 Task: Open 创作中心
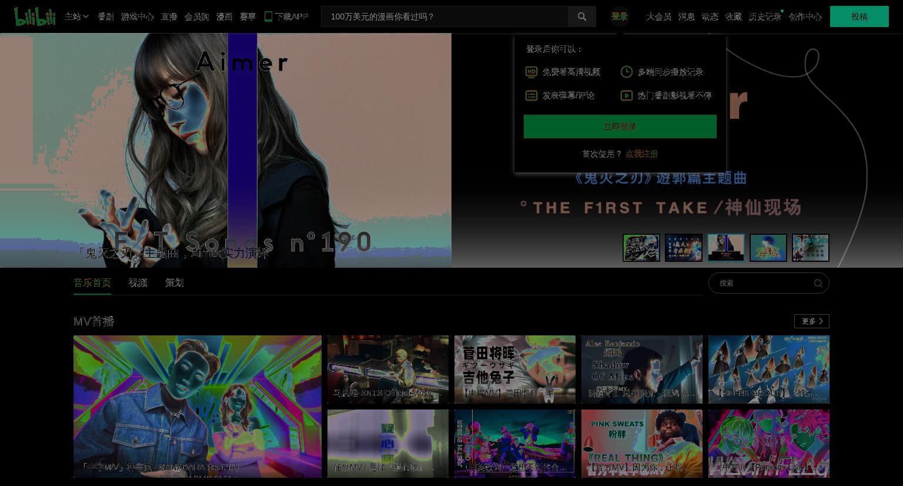805,16
